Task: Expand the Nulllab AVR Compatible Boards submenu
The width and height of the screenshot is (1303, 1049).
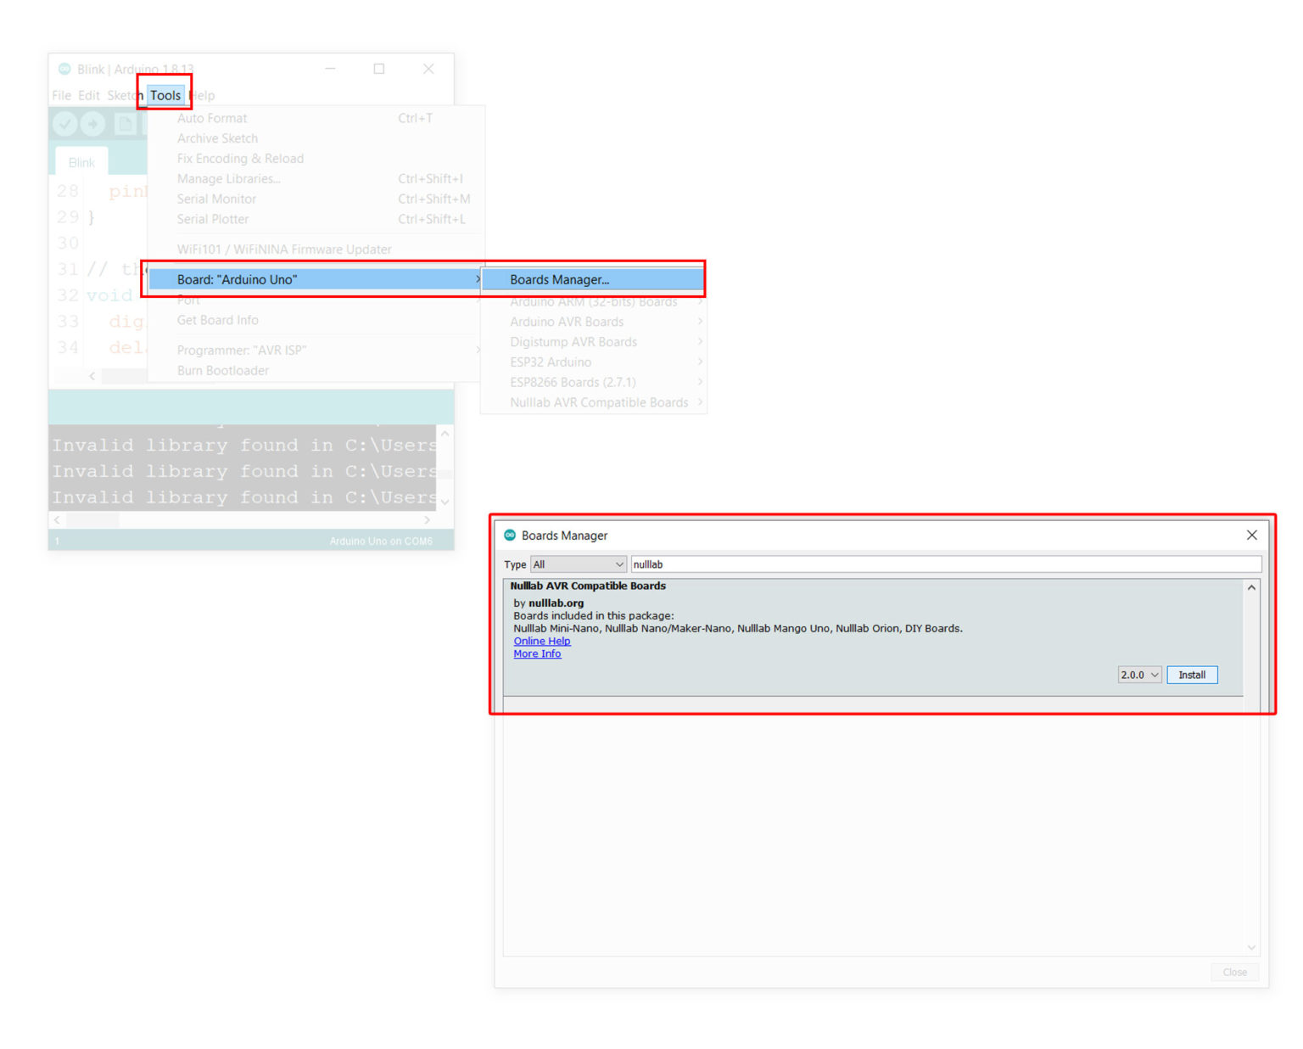Action: pyautogui.click(x=599, y=403)
